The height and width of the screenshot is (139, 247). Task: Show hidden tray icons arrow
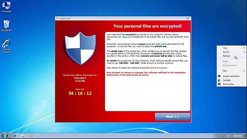click(220, 136)
